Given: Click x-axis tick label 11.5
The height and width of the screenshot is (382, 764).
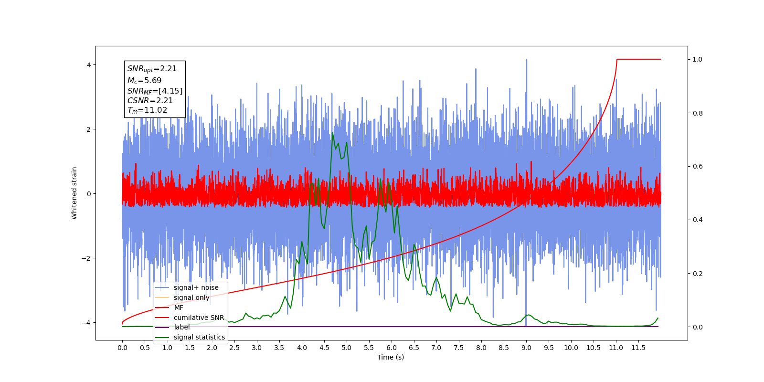Looking at the screenshot, I should pyautogui.click(x=638, y=348).
